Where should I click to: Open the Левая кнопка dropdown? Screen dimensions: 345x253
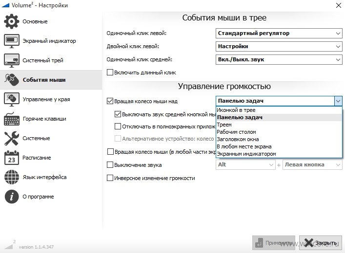[x=312, y=164]
